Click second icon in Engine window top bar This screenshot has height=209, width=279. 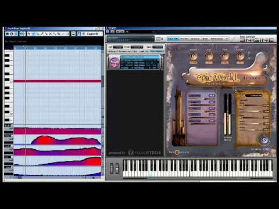point(113,31)
